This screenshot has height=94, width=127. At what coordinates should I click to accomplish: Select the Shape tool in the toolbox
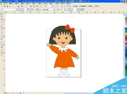coord(2,17)
